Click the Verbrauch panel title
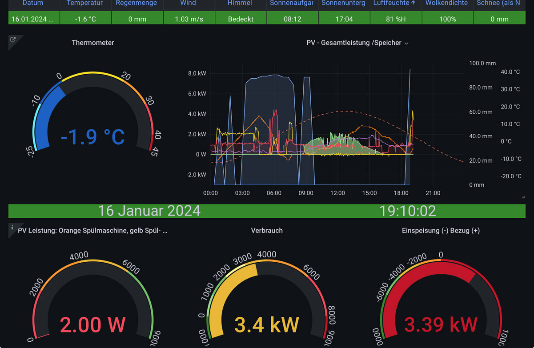 267,230
